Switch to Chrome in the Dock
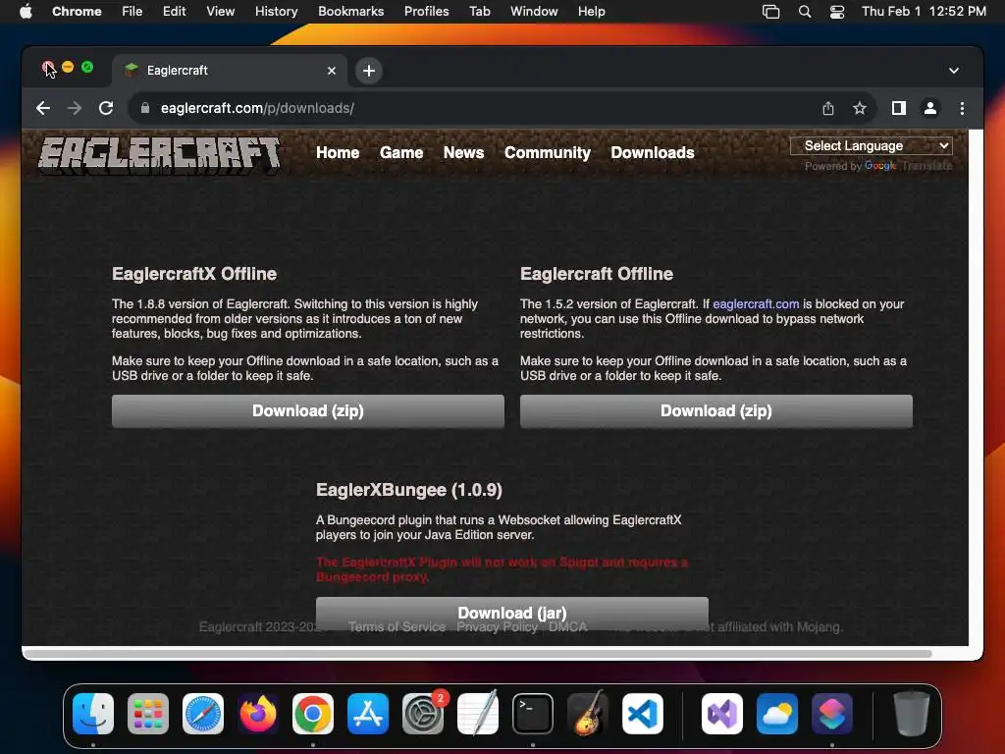Image resolution: width=1005 pixels, height=754 pixels. tap(313, 714)
